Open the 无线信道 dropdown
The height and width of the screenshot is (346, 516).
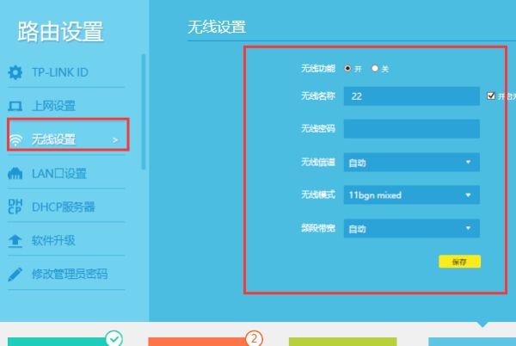tap(411, 163)
